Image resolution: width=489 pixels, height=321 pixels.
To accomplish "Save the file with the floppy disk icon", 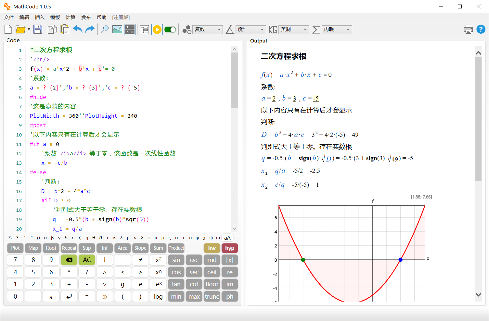I will pyautogui.click(x=38, y=30).
